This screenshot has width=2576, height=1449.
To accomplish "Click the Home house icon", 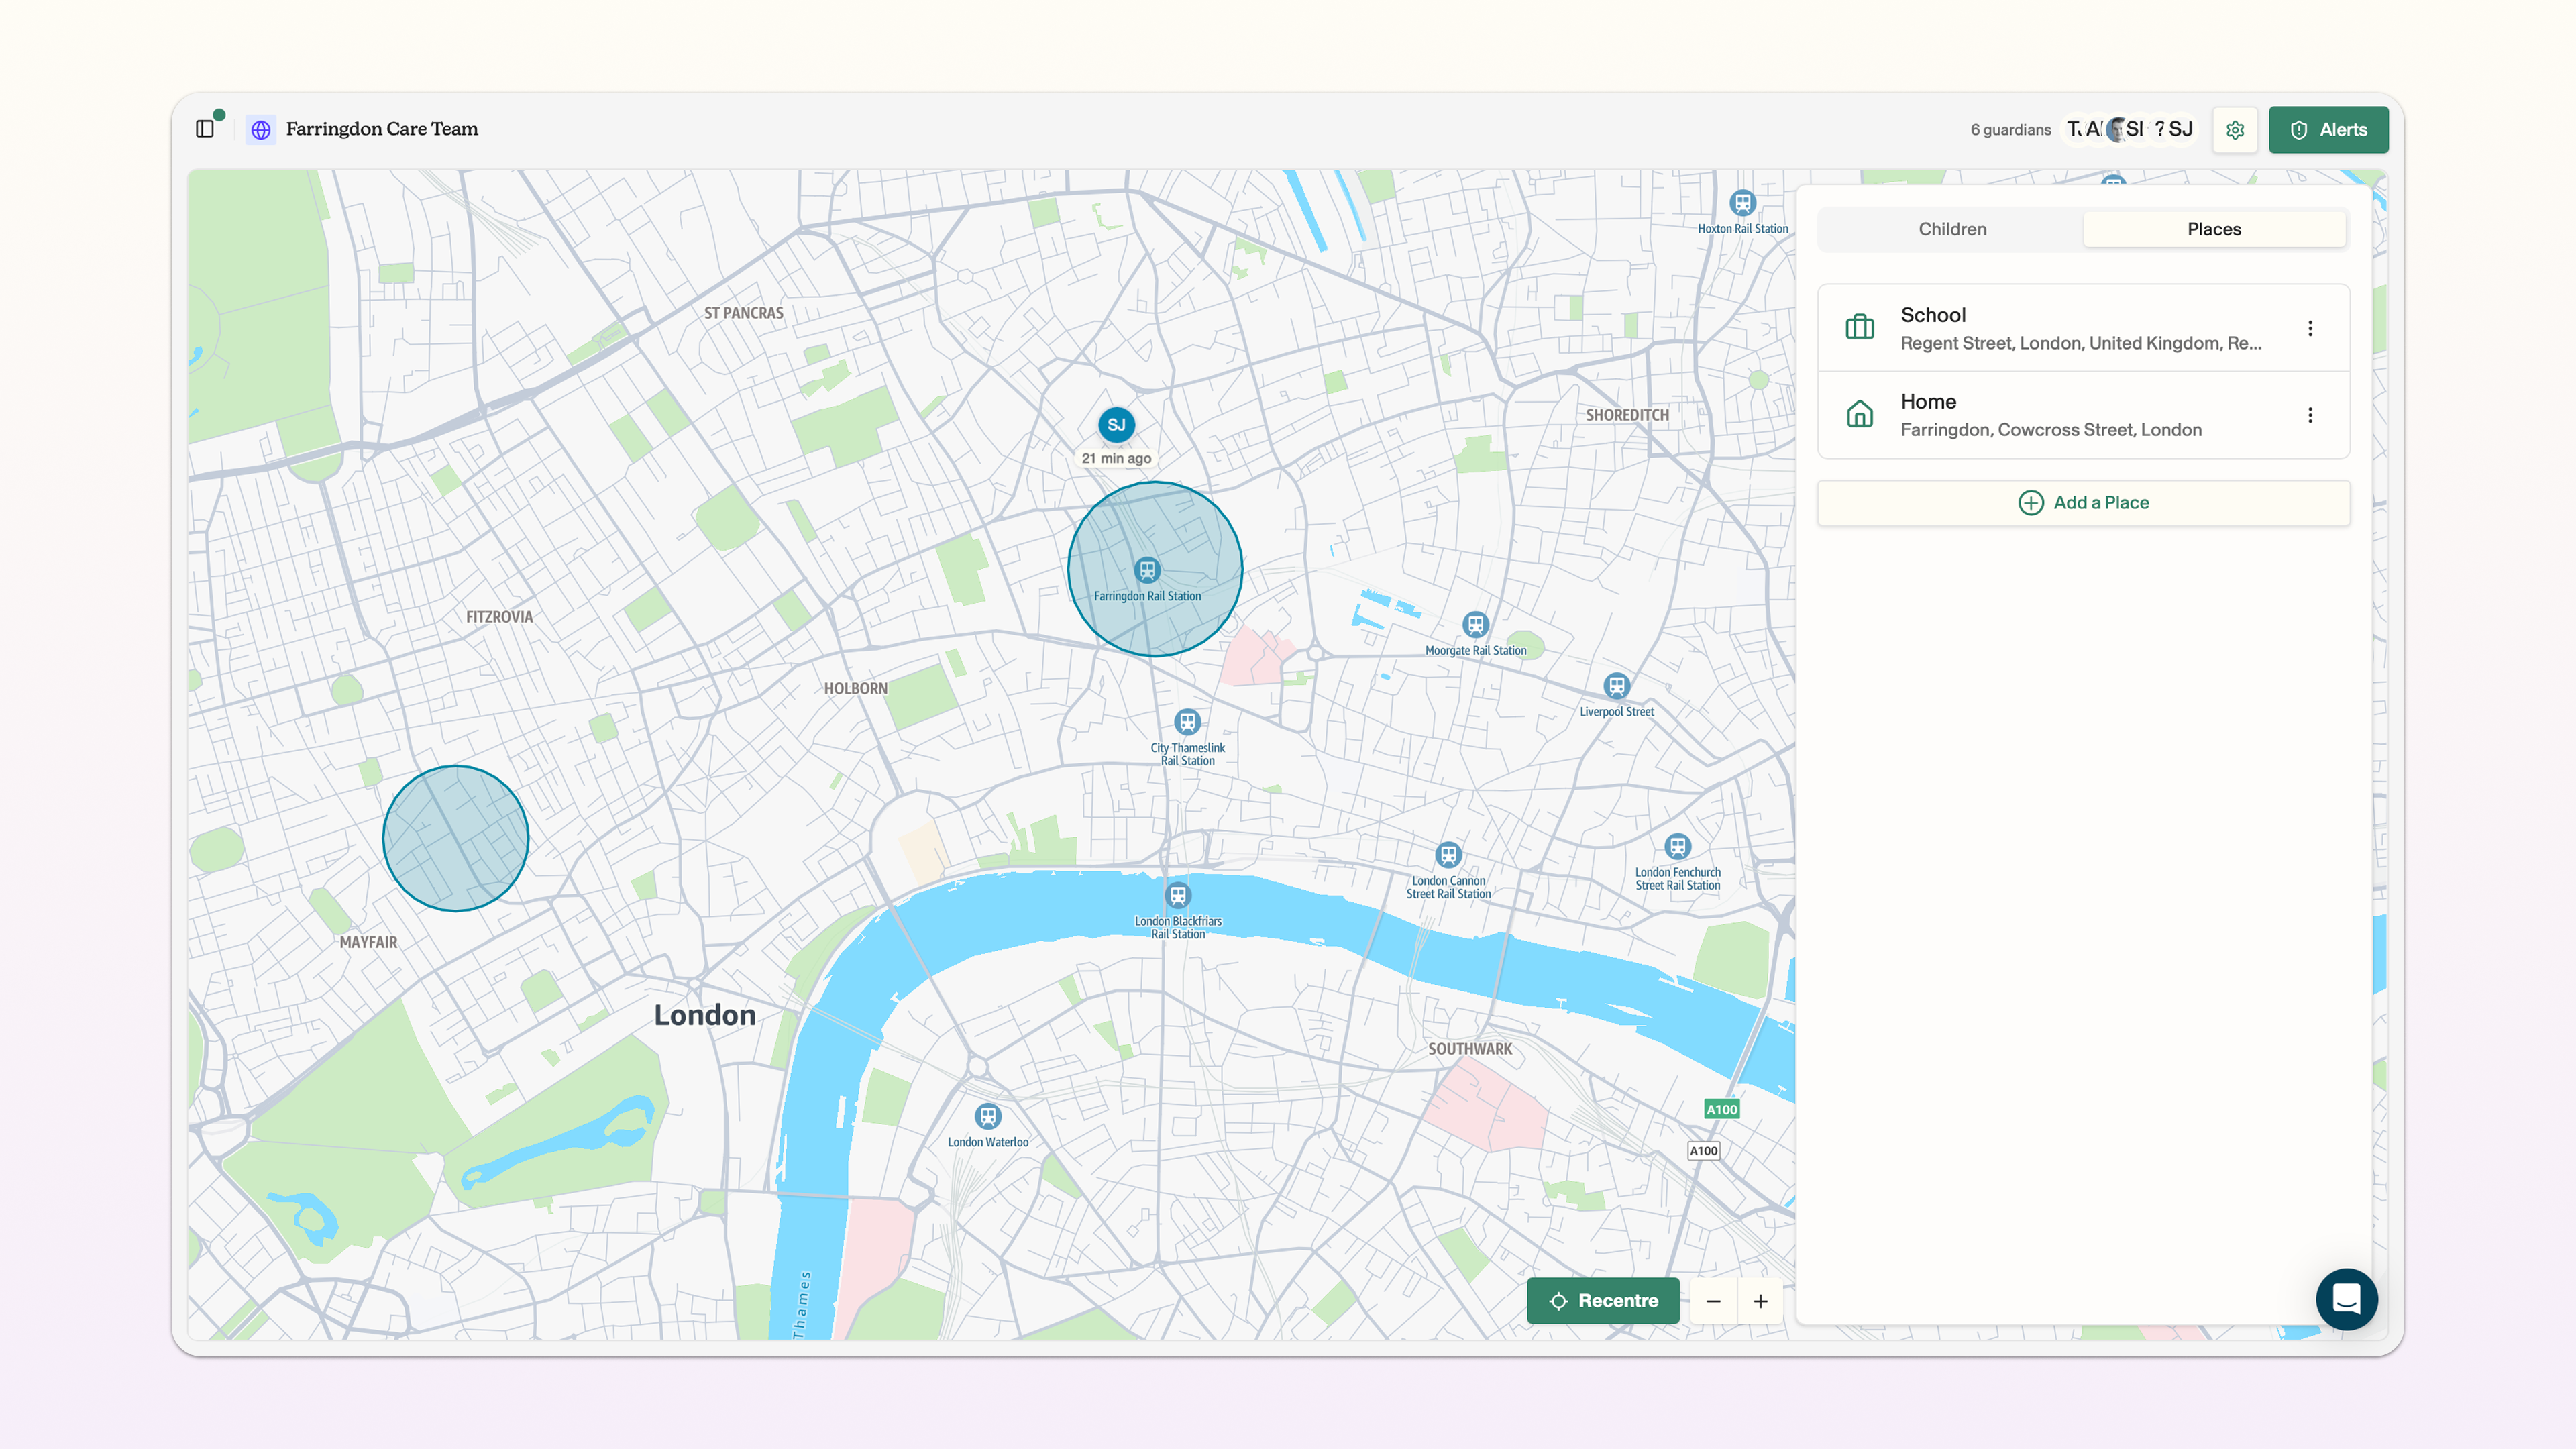I will click(1860, 414).
